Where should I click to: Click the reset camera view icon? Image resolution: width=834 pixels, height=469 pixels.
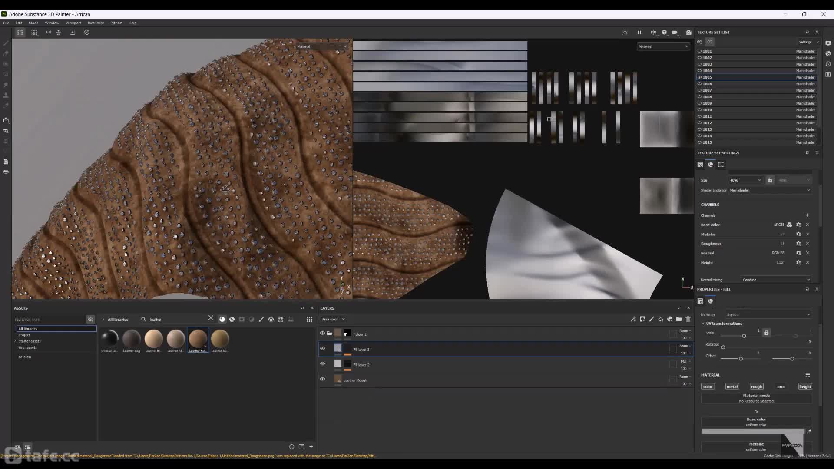coord(87,32)
